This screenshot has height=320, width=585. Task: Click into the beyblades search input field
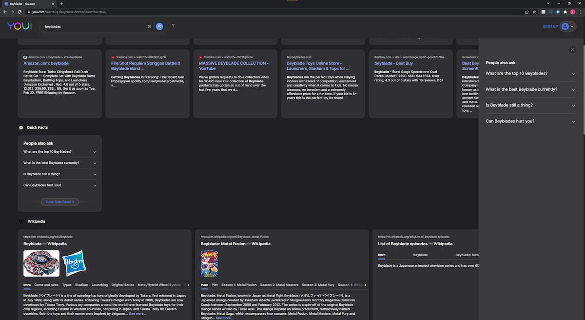95,26
